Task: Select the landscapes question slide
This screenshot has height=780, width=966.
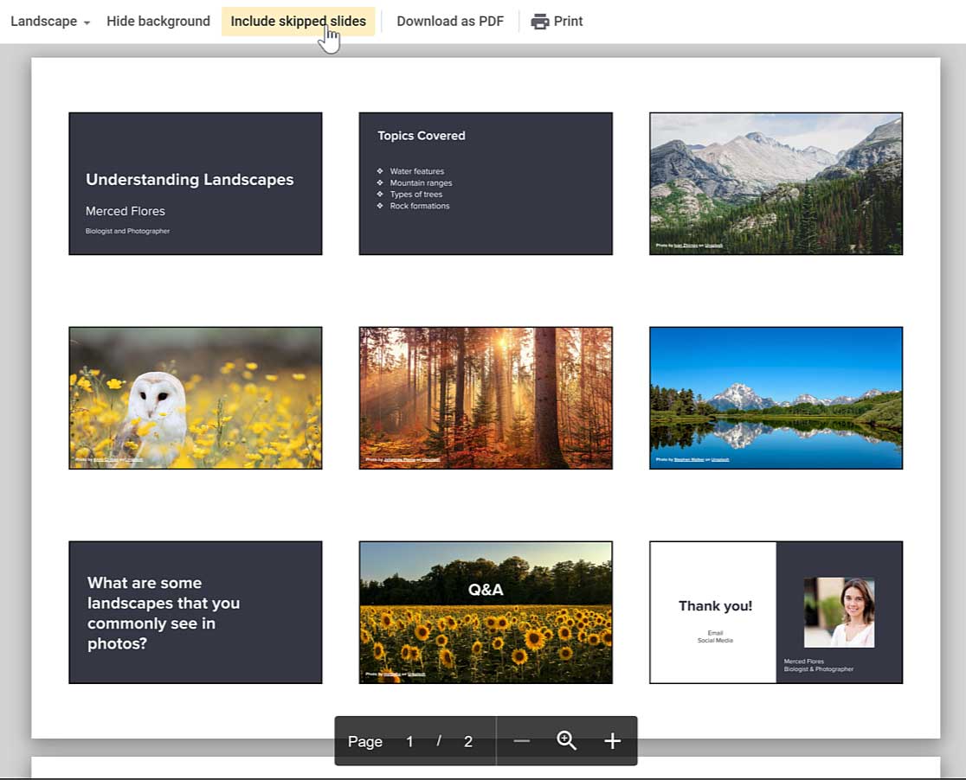Action: (196, 612)
